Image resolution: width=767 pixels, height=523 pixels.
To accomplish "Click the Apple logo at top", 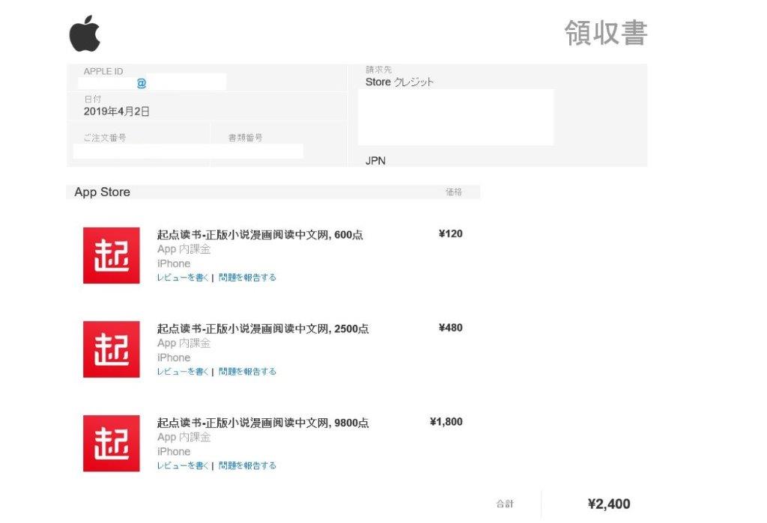I will point(85,33).
